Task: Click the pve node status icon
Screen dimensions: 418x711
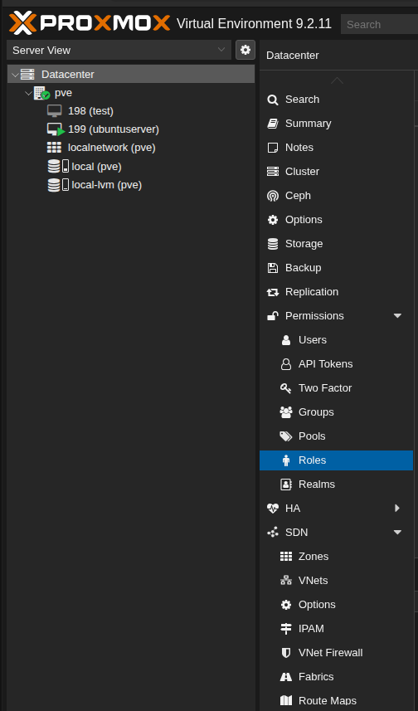Action: coord(41,94)
